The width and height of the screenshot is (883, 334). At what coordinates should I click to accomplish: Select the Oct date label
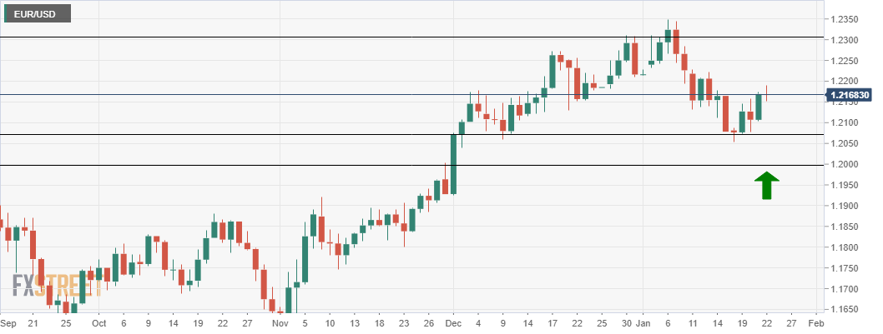pyautogui.click(x=98, y=322)
